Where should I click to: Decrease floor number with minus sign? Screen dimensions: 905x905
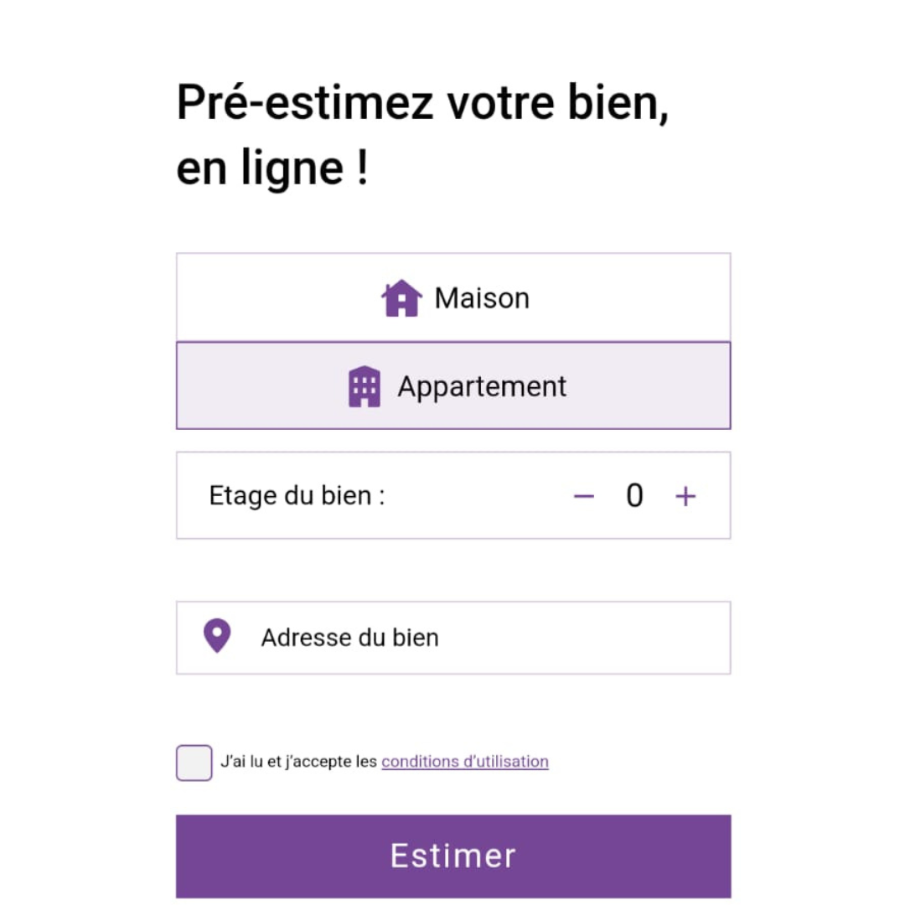coord(583,496)
